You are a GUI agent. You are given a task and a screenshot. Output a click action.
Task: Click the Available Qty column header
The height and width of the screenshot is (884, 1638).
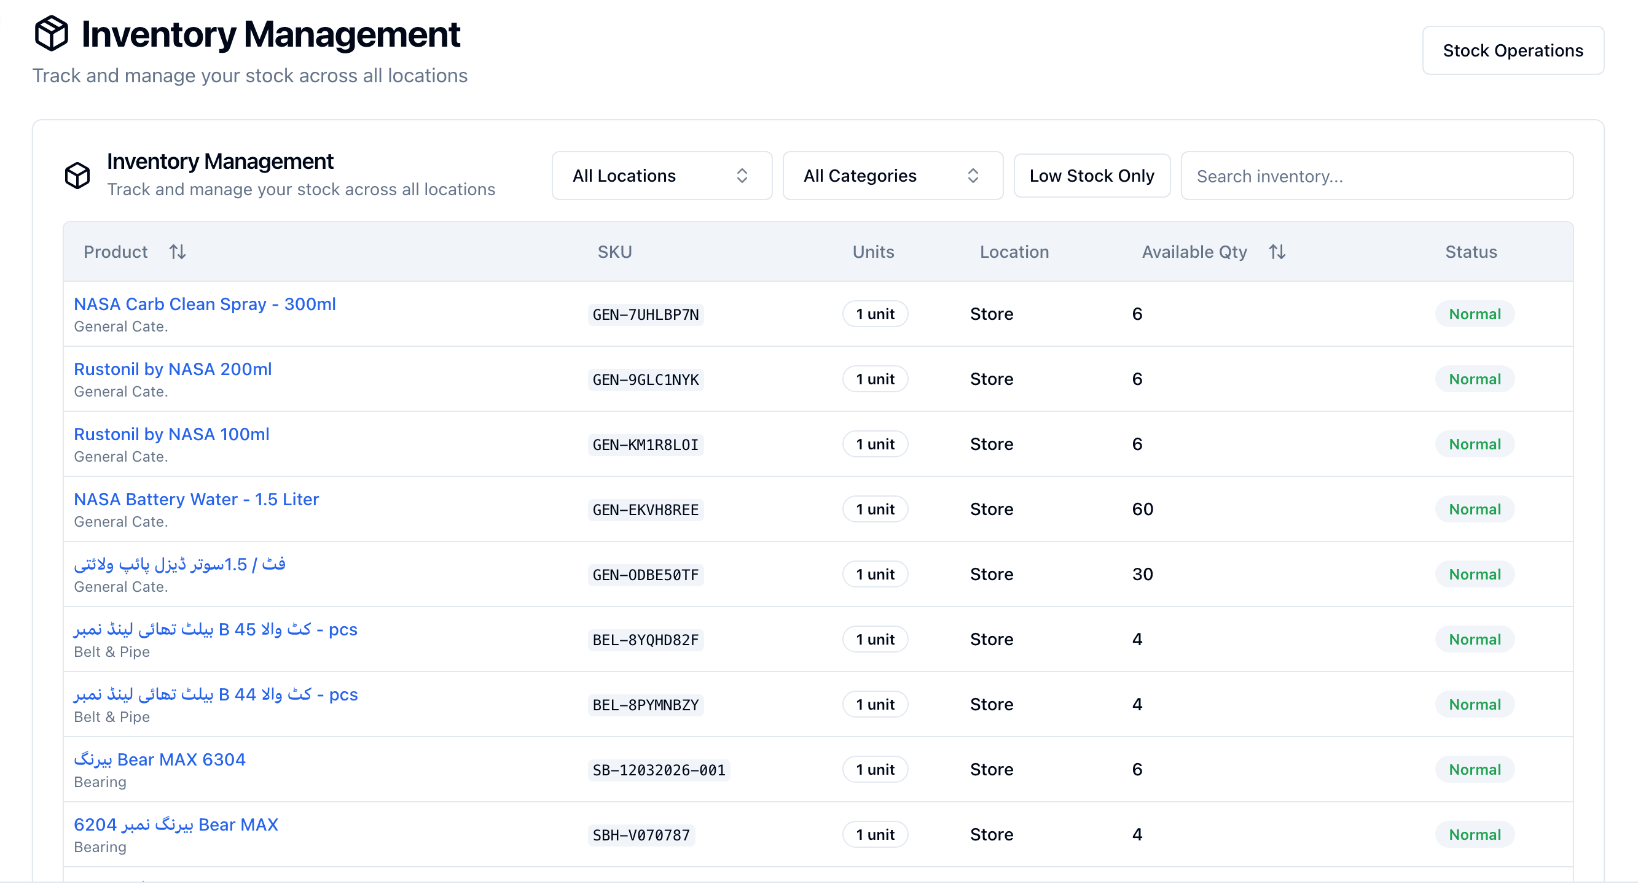(1194, 252)
